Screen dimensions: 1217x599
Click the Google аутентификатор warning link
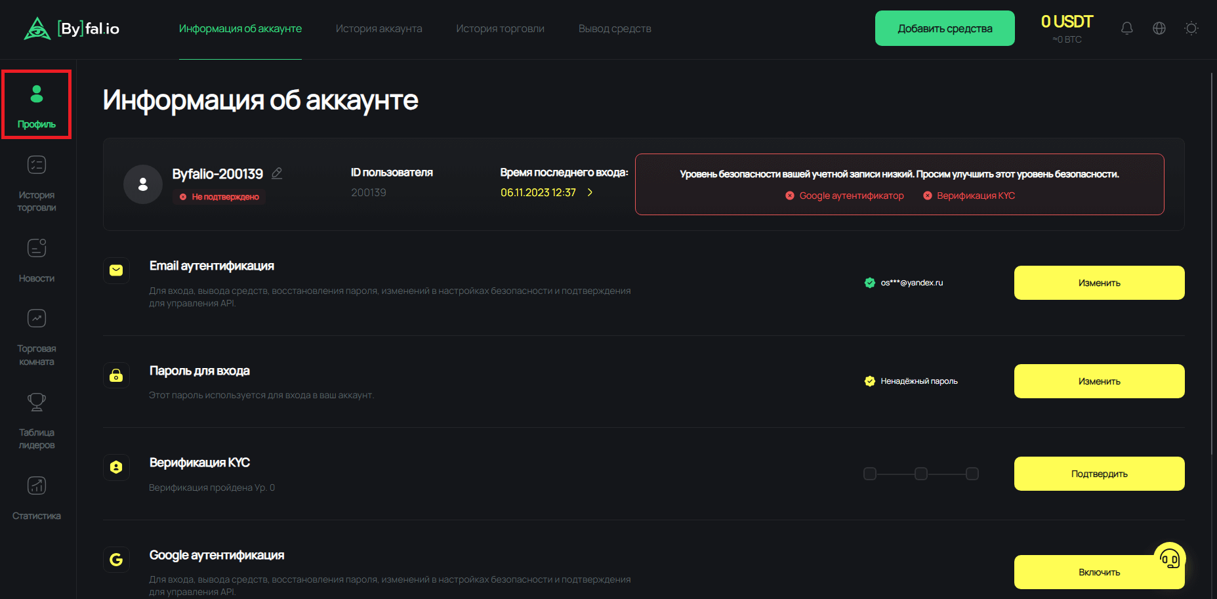pyautogui.click(x=851, y=196)
